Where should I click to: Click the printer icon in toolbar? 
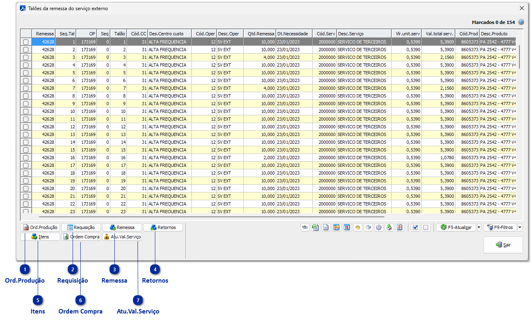pos(368,227)
